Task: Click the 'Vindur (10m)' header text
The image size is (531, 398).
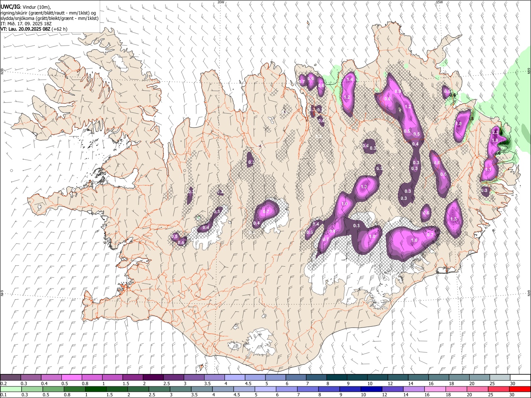Action: click(x=36, y=7)
